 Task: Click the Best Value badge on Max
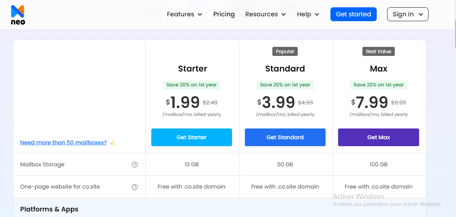pos(378,51)
